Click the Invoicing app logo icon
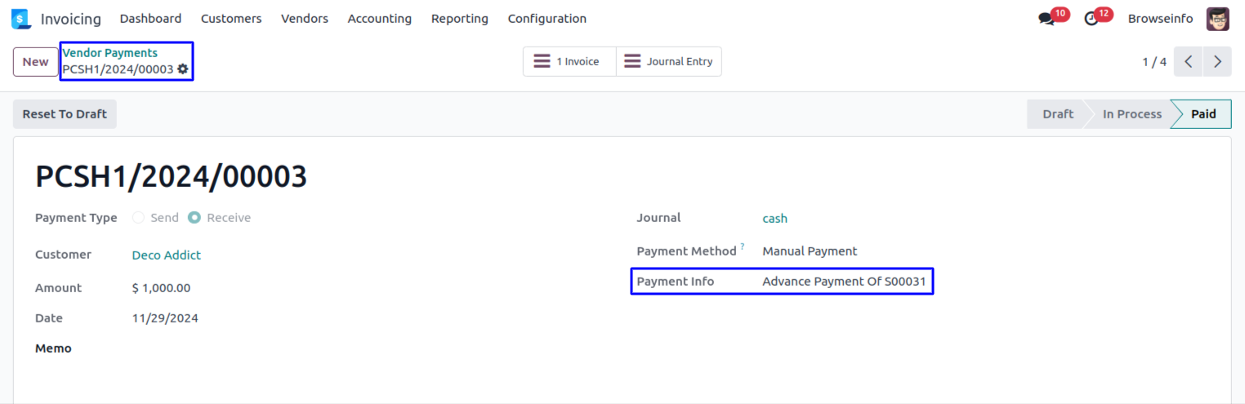The width and height of the screenshot is (1245, 404). (21, 19)
